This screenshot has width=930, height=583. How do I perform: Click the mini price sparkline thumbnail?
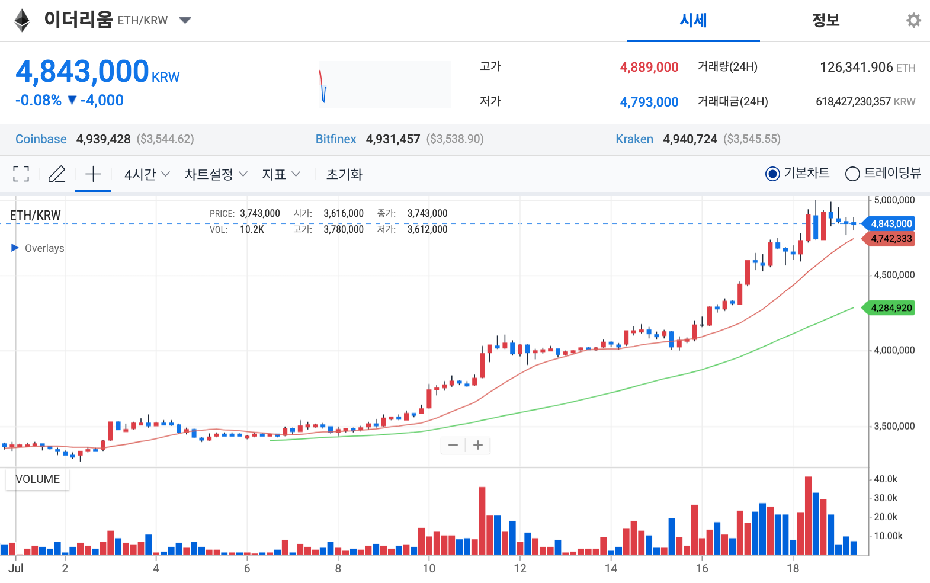tap(384, 84)
